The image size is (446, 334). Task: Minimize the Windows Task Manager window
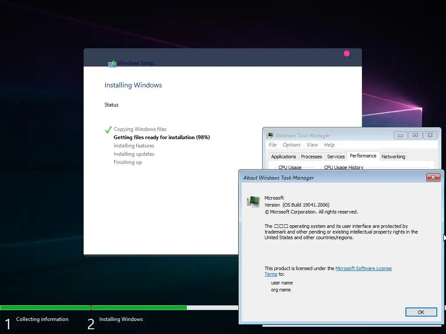pyautogui.click(x=401, y=135)
